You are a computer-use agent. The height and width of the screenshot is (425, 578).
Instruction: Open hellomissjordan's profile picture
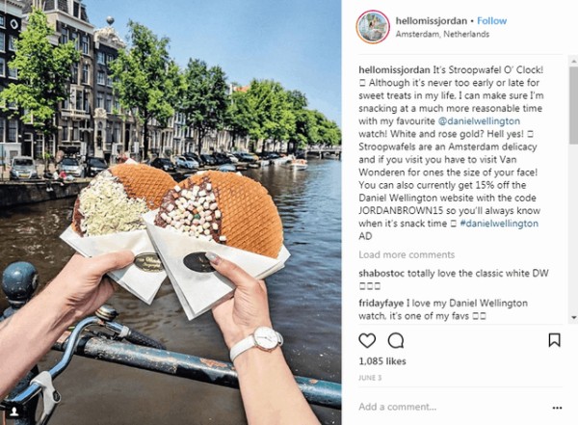point(373,27)
